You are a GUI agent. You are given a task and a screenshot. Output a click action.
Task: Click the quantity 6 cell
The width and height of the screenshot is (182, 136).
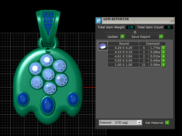pos(144,48)
